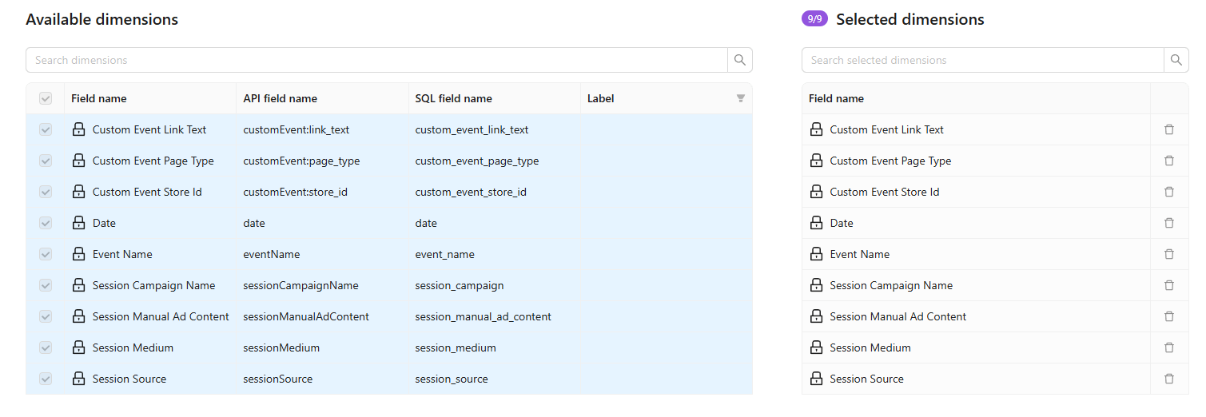1206x417 pixels.
Task: Uncheck the Event Name row checkbox
Action: 46,254
